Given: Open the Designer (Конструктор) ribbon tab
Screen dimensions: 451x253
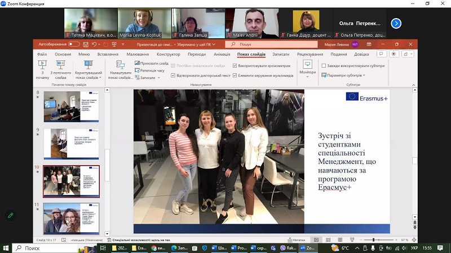Looking at the screenshot, I should coord(168,54).
